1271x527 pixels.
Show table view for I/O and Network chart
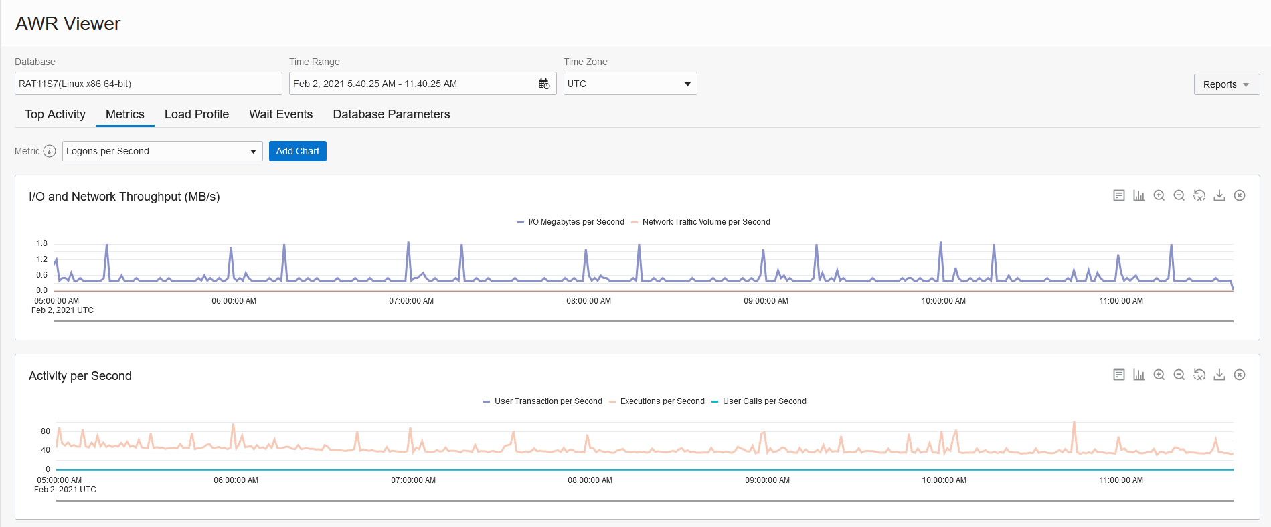pos(1119,195)
